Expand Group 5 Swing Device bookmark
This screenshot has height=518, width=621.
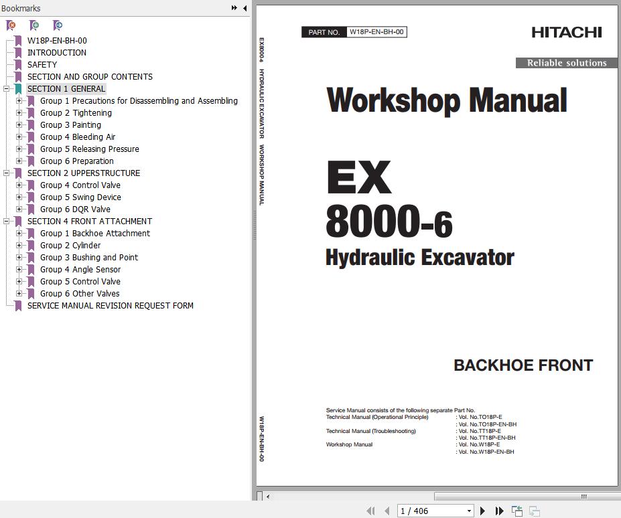(x=19, y=197)
